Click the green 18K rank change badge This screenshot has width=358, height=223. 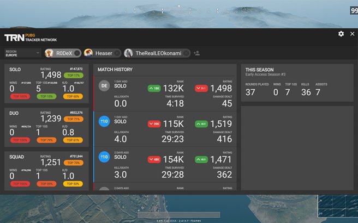(154, 88)
